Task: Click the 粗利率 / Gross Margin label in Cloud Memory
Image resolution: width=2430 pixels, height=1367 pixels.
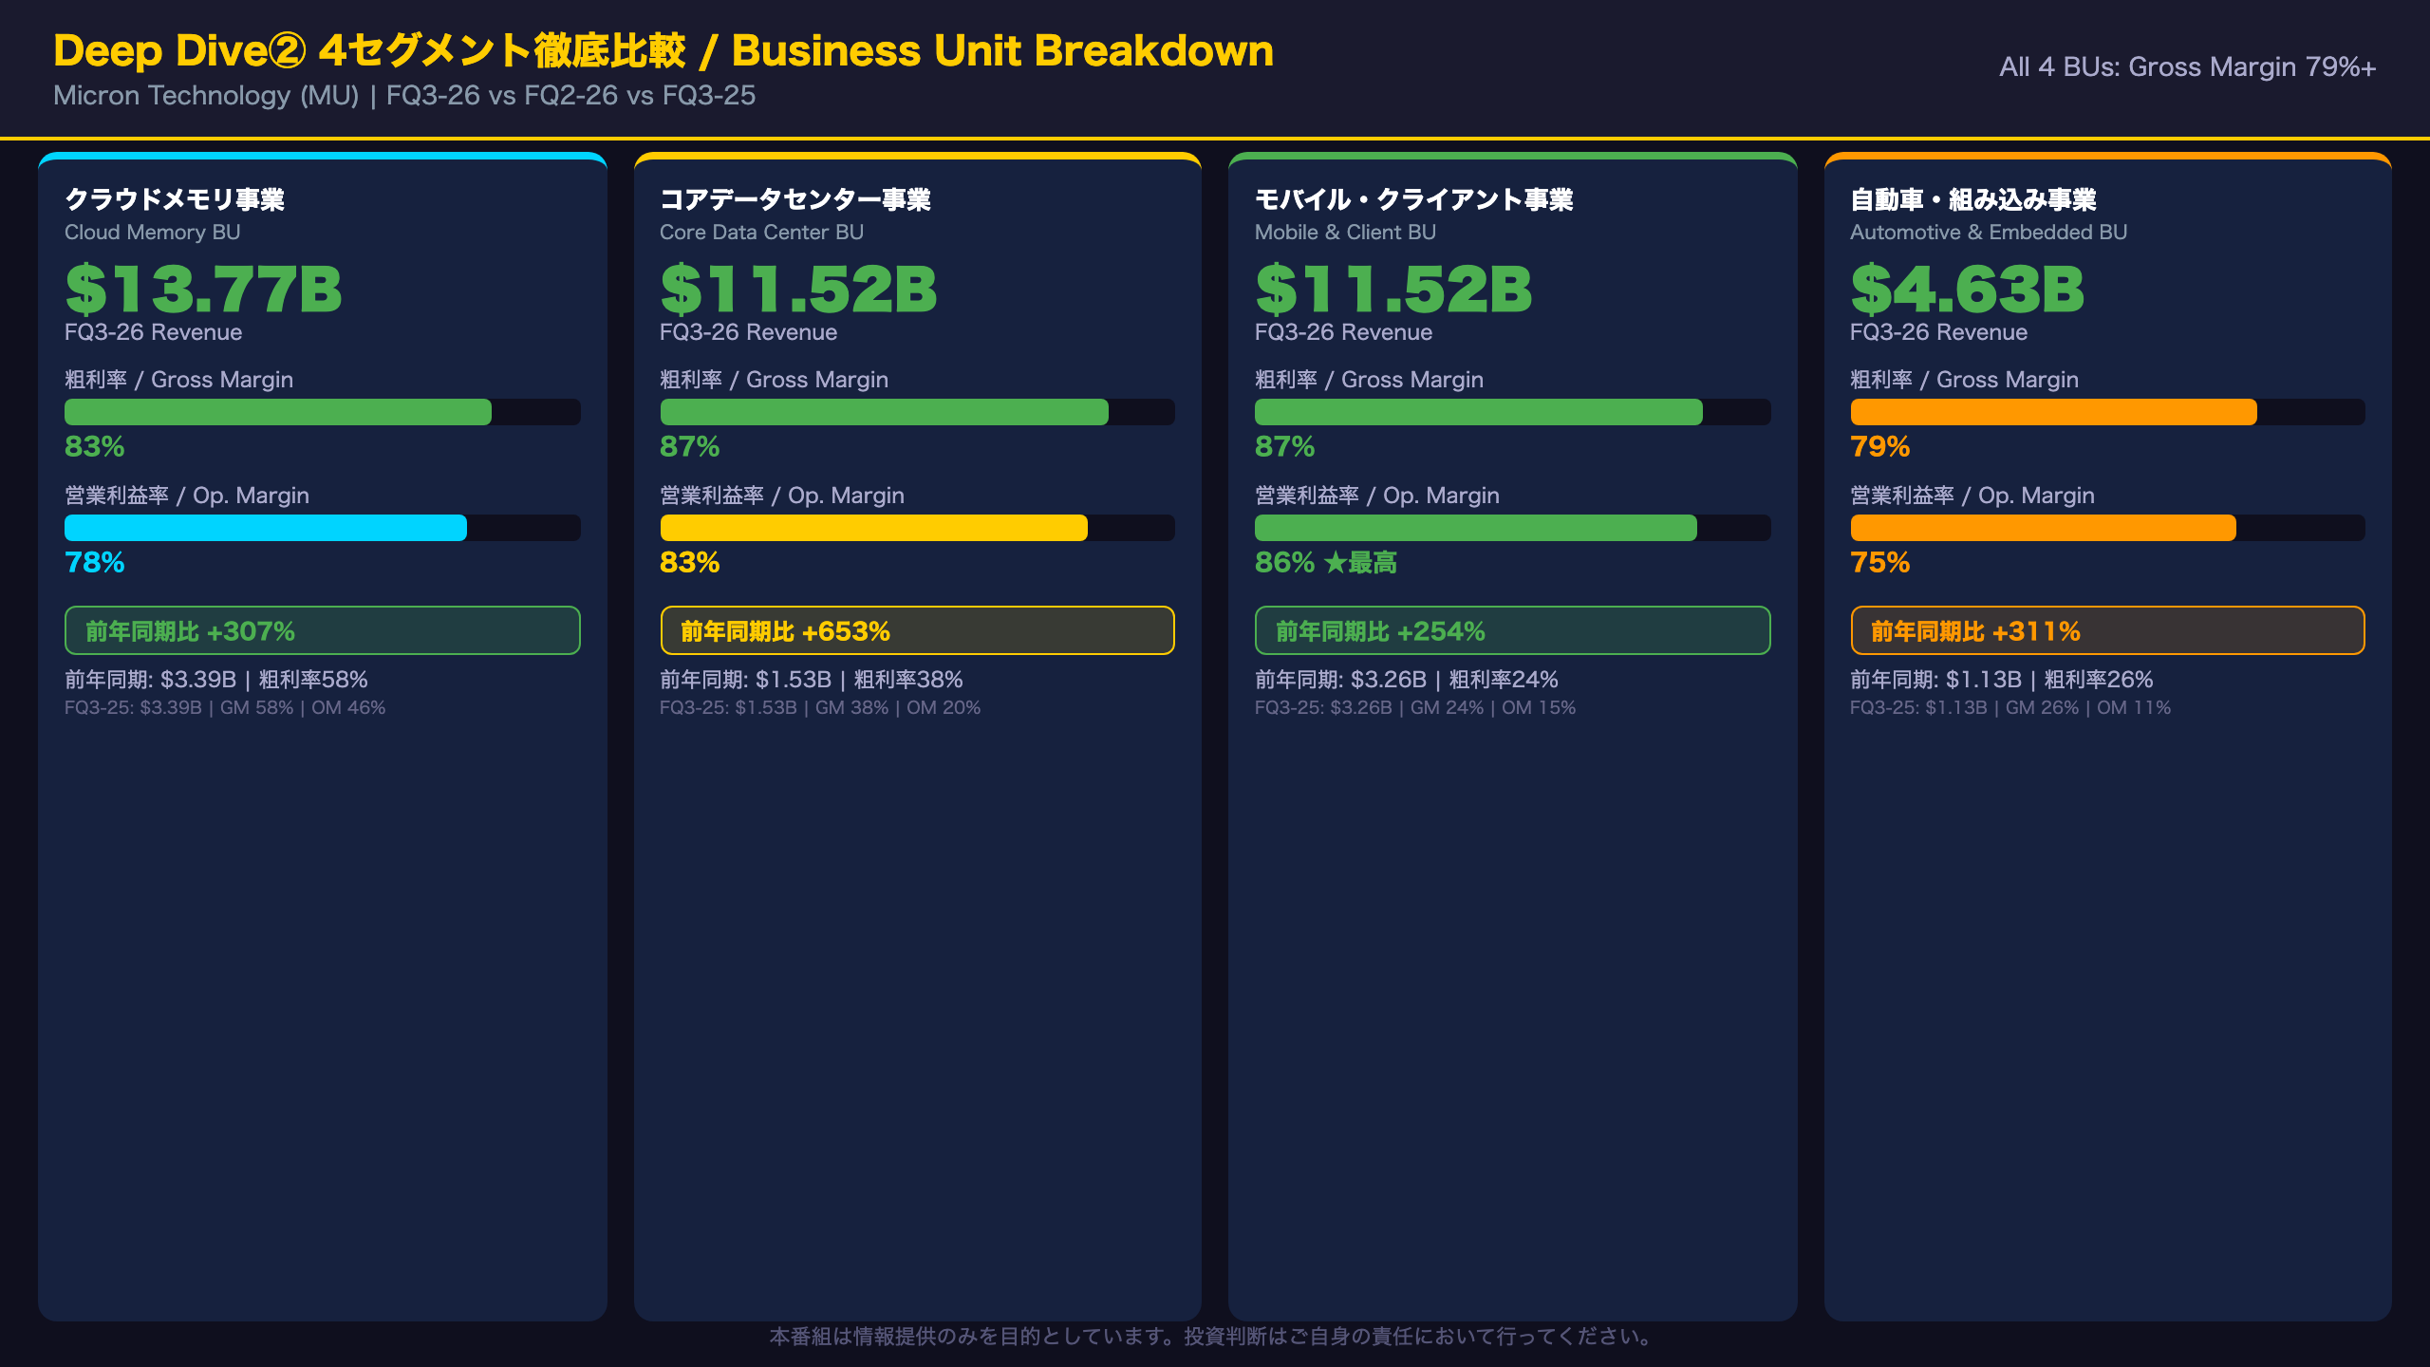Action: tap(178, 380)
